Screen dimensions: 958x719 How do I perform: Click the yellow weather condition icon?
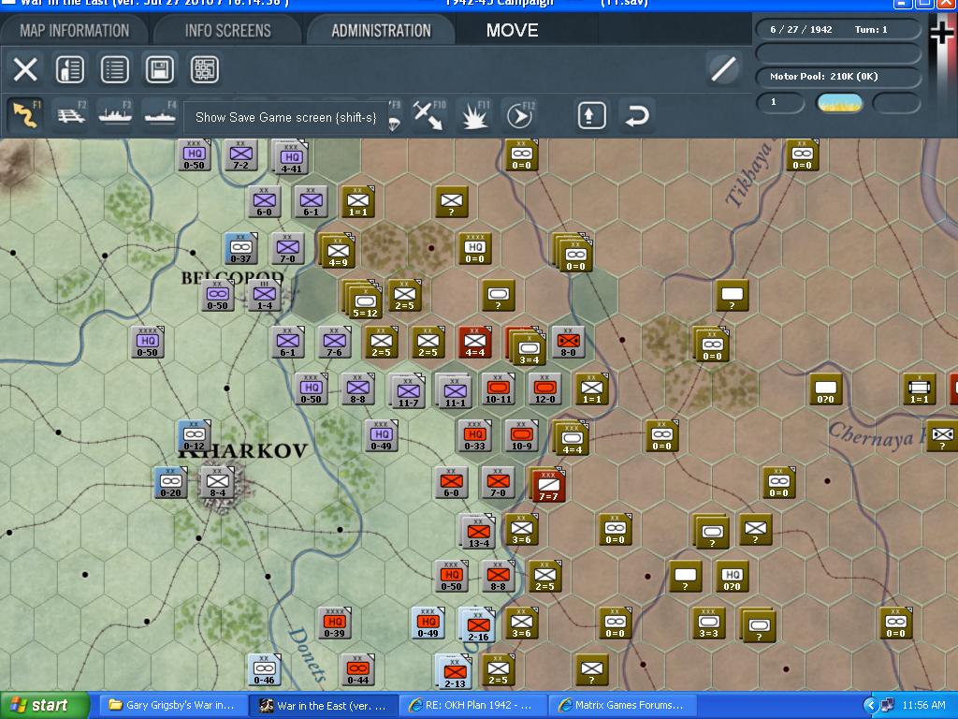(840, 103)
